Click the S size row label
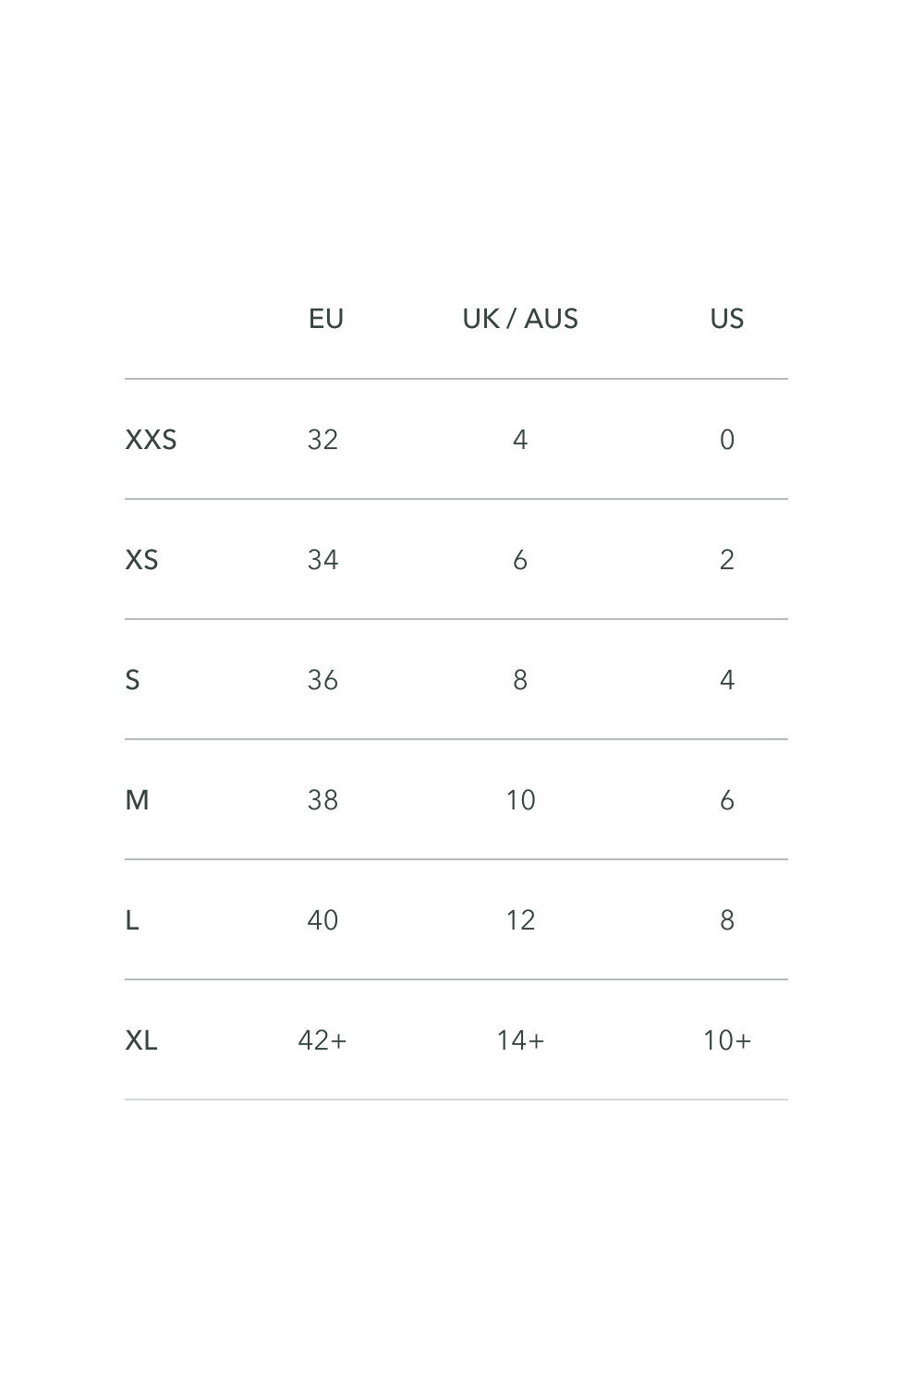 pos(132,680)
